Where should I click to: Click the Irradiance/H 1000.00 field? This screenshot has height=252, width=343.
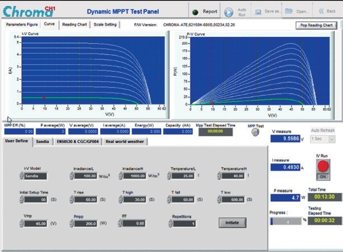134,176
